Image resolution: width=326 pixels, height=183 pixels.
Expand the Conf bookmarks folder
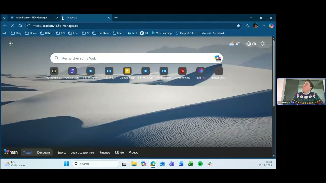click(x=73, y=33)
